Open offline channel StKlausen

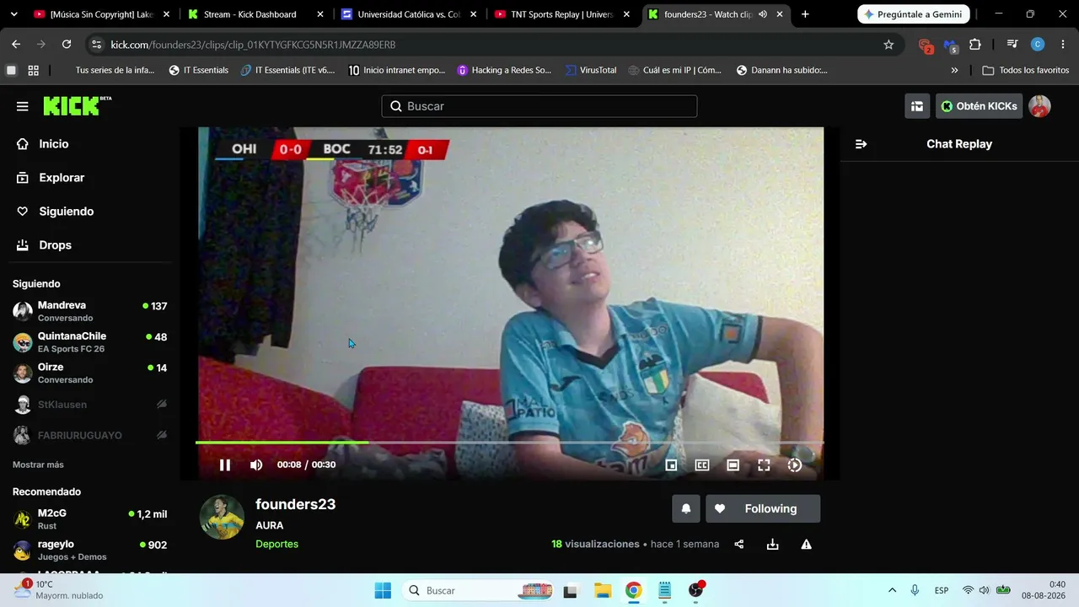click(89, 405)
